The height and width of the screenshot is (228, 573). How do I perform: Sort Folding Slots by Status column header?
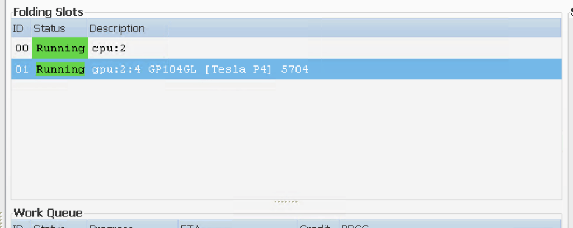pos(59,28)
